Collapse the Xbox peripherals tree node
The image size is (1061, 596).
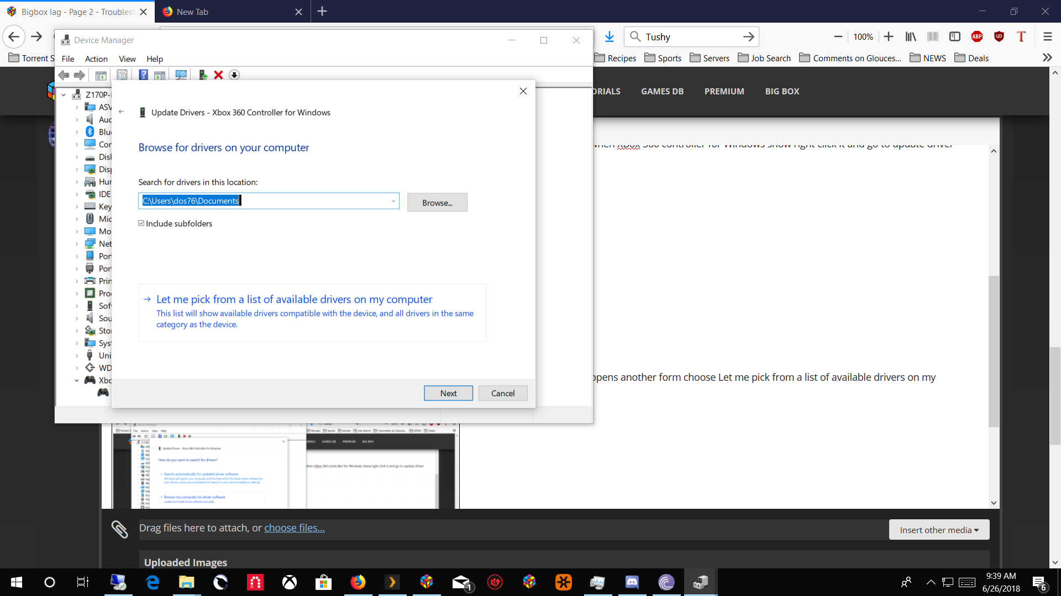(x=77, y=380)
